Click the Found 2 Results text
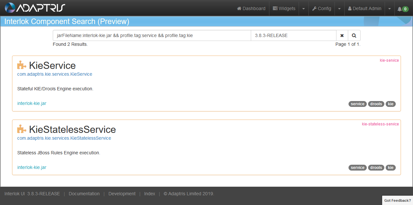 70,44
